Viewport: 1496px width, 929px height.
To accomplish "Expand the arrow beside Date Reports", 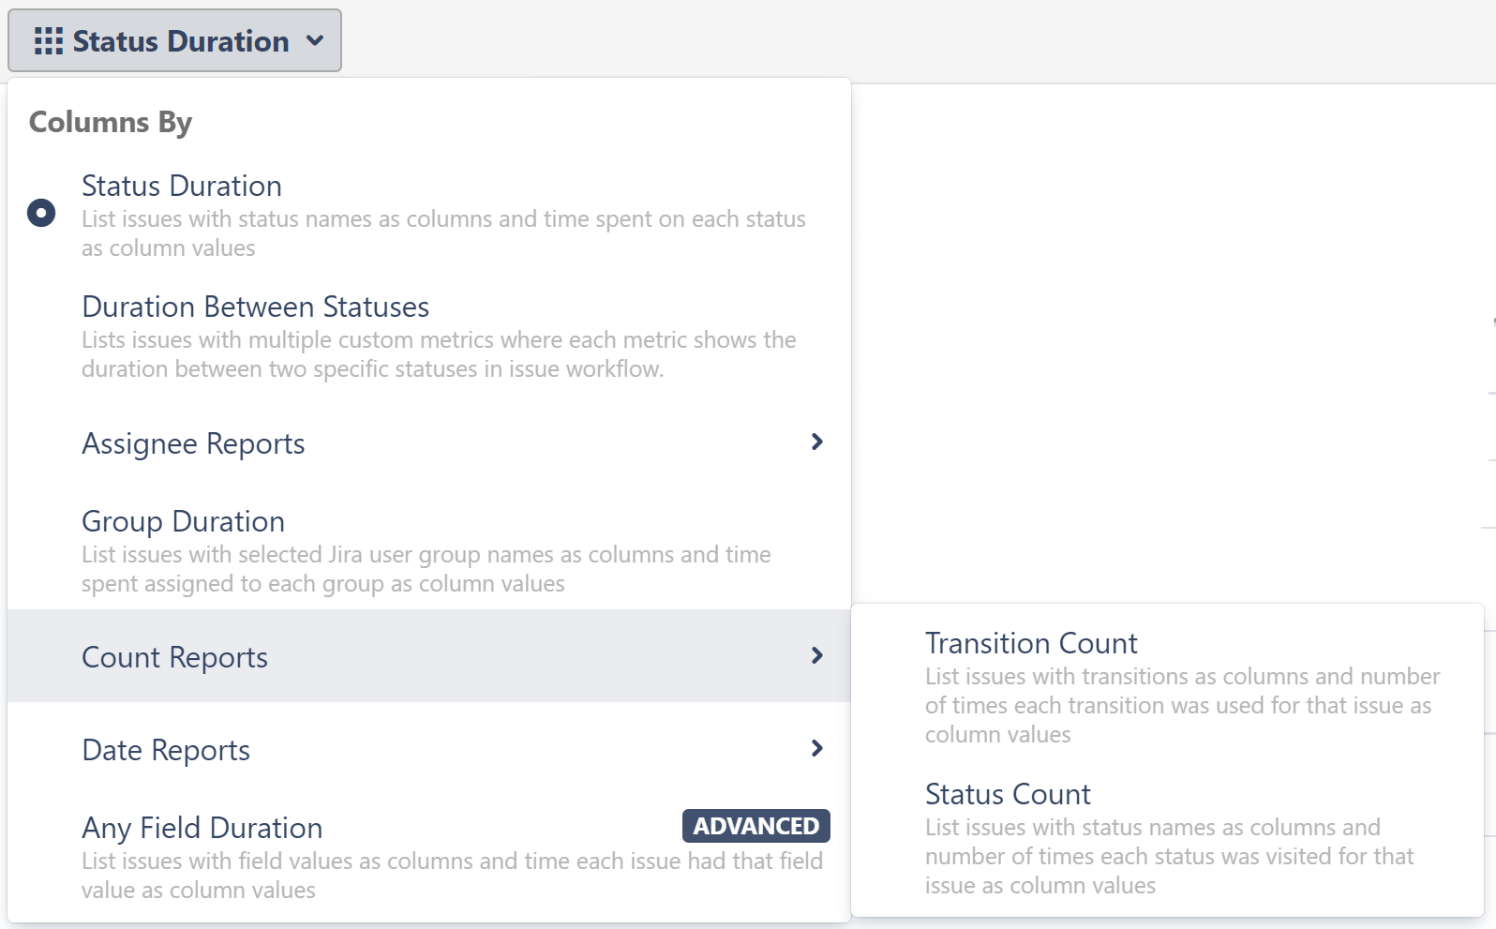I will coord(816,748).
